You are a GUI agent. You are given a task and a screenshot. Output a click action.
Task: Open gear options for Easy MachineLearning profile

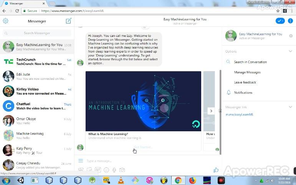pos(291,36)
